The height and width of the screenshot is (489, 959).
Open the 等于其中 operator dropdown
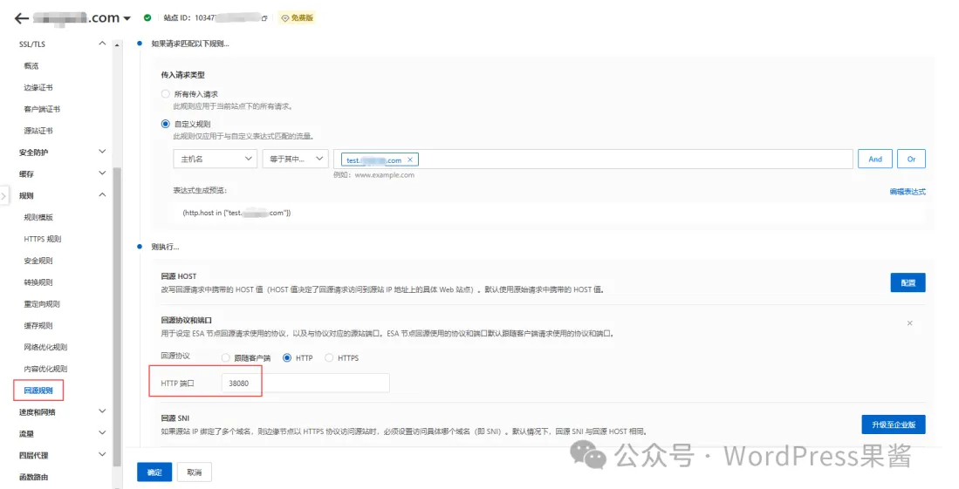(x=296, y=159)
